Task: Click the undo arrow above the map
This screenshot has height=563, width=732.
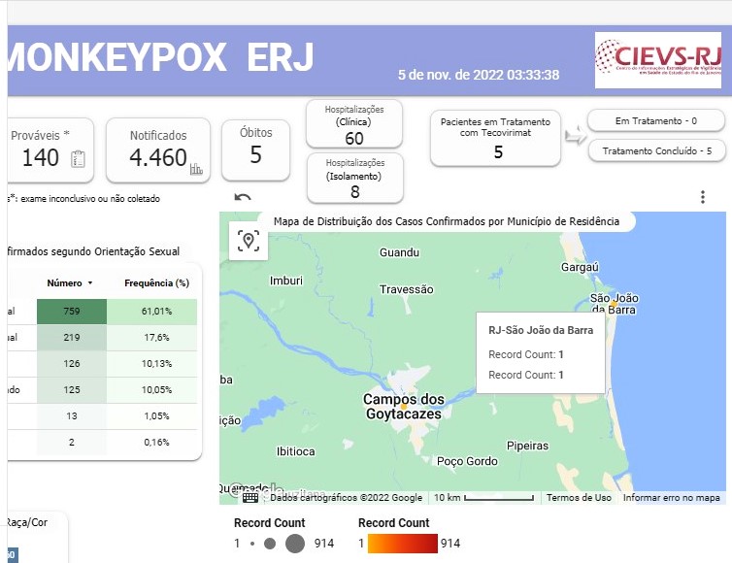Action: [243, 197]
